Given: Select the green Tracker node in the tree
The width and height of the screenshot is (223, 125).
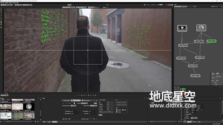Looking at the screenshot, I should 211,41.
